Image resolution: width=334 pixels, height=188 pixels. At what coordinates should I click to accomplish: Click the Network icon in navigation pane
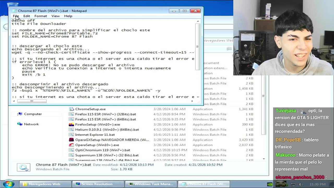click(x=20, y=124)
